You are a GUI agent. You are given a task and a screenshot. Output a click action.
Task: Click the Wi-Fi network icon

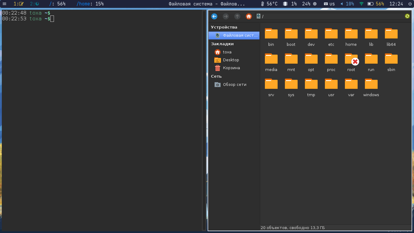(361, 4)
